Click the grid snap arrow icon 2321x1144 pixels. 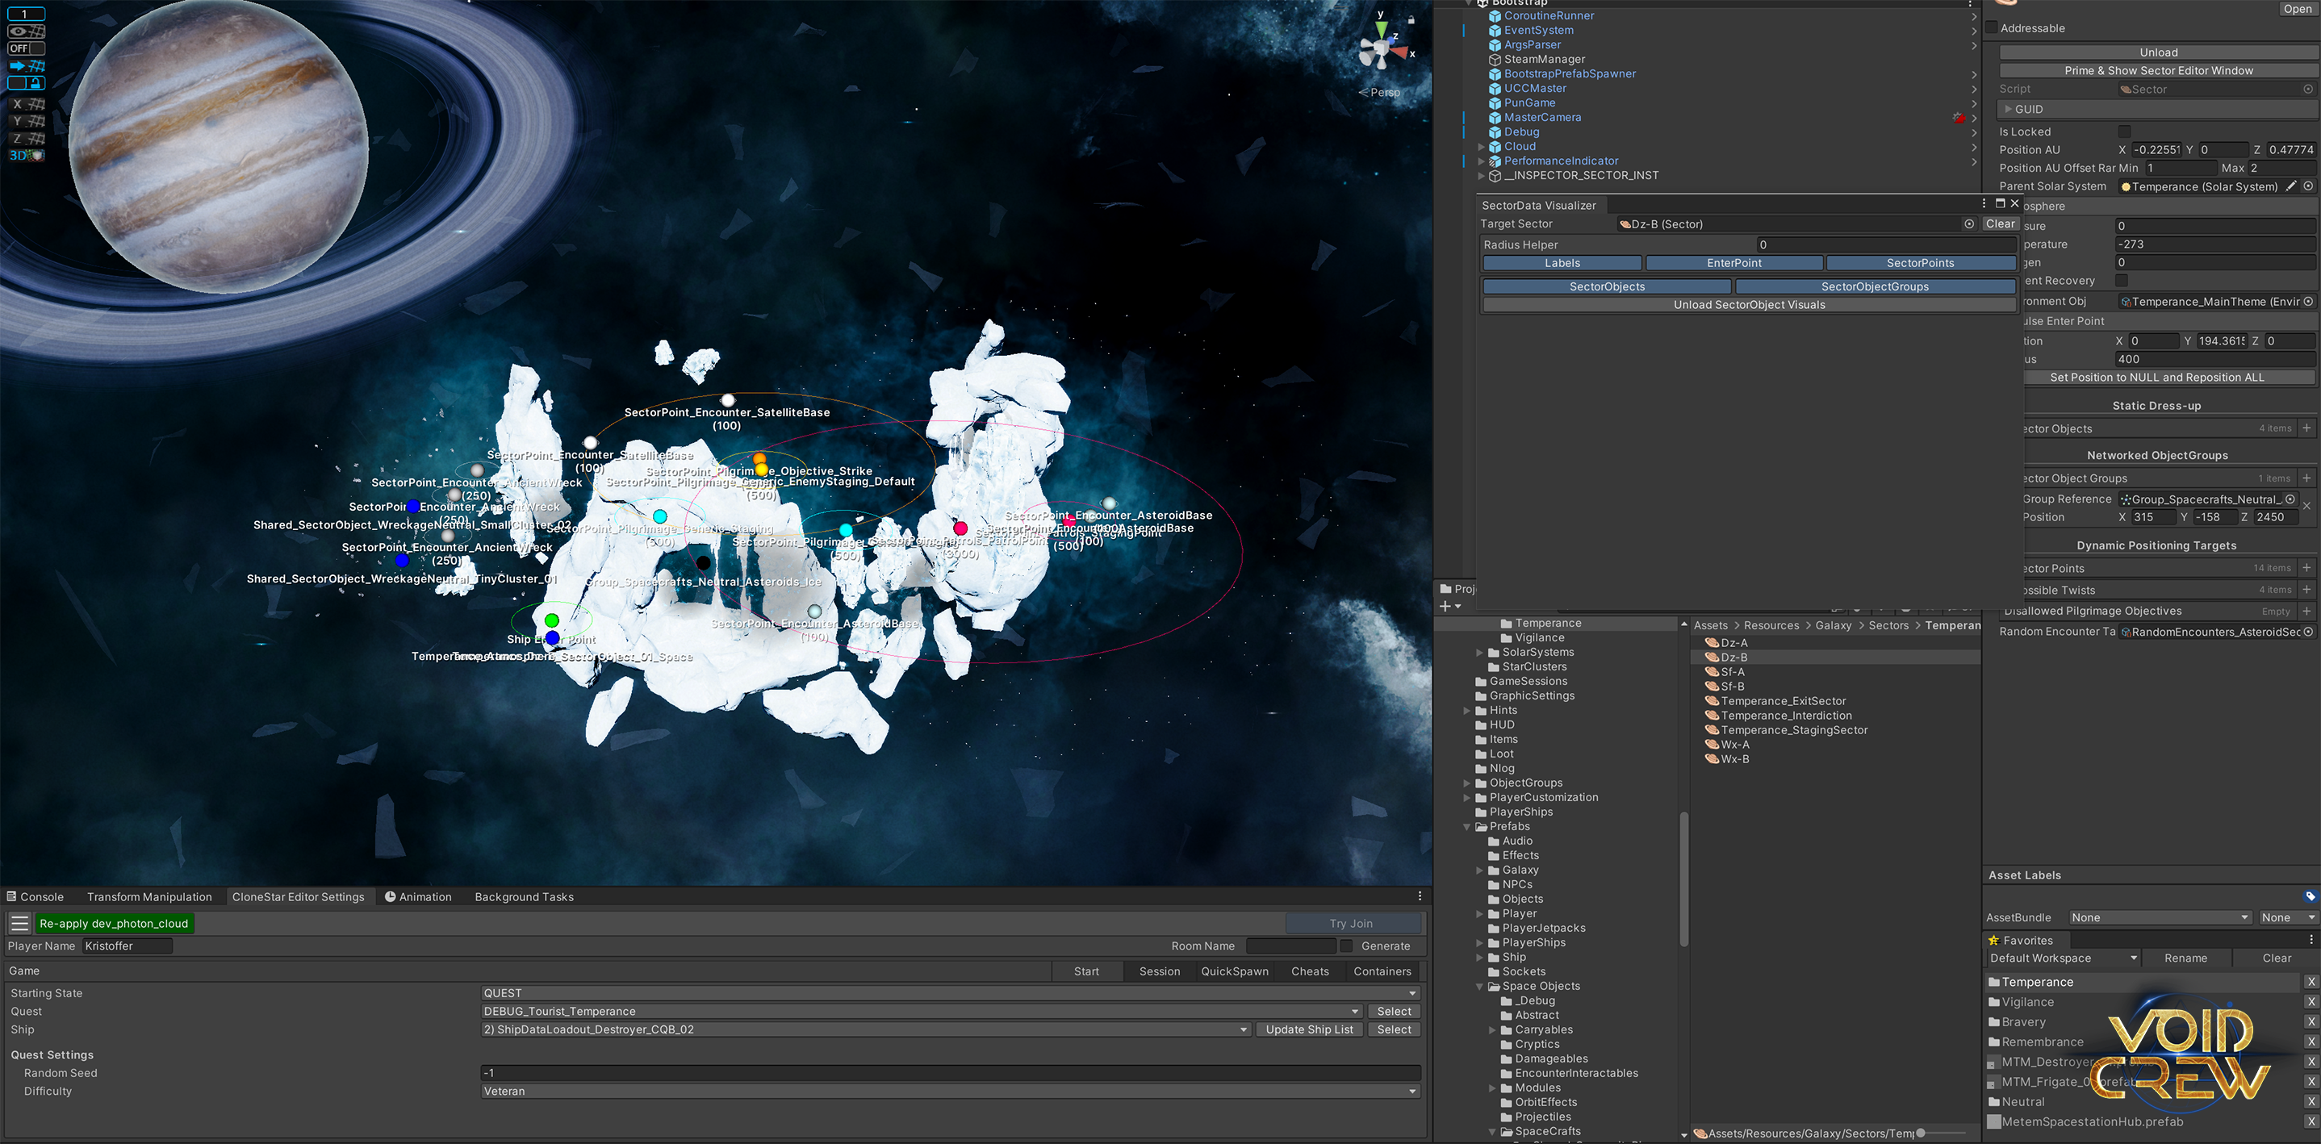tap(25, 66)
